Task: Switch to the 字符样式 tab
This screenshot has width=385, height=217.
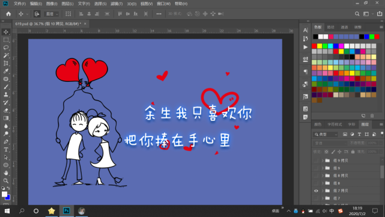Action: coord(335,124)
